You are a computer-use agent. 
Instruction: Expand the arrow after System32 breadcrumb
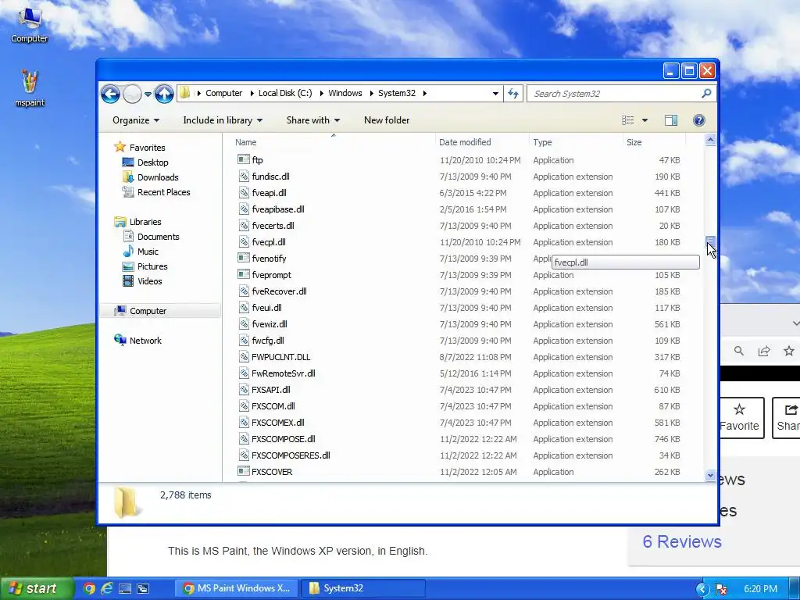[x=424, y=94]
